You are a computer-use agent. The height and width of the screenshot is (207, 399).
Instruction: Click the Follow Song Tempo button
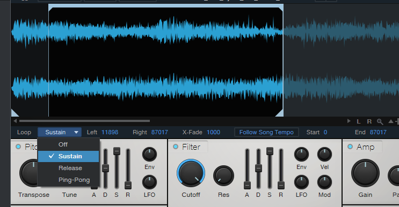266,132
